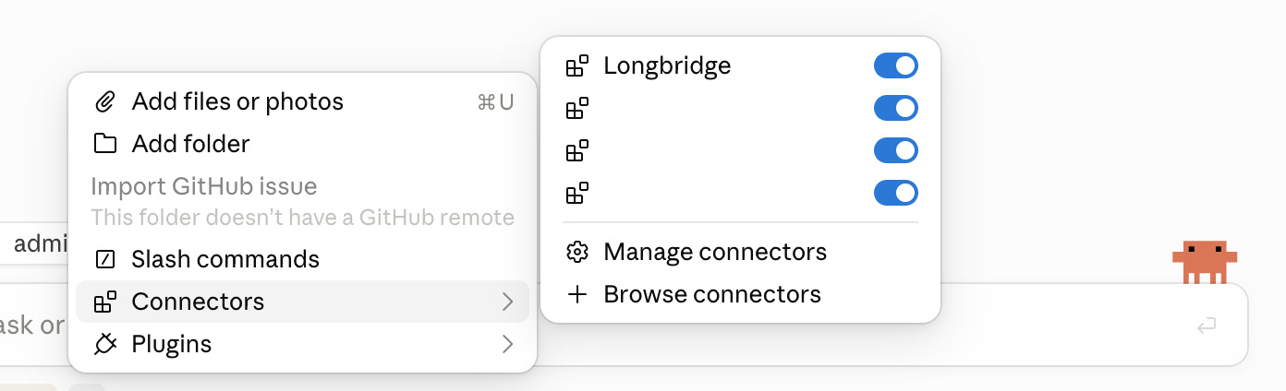Switch off the last connector toggle
The image size is (1286, 391).
pyautogui.click(x=895, y=193)
